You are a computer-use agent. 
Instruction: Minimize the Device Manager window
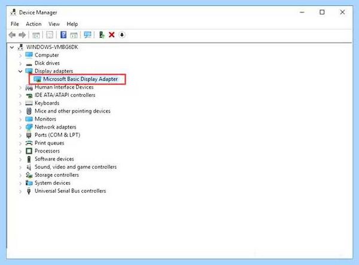point(302,12)
